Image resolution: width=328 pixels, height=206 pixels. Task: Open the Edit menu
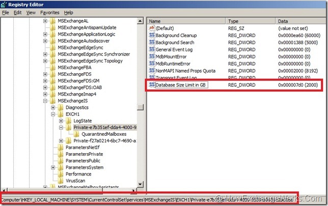pos(17,13)
